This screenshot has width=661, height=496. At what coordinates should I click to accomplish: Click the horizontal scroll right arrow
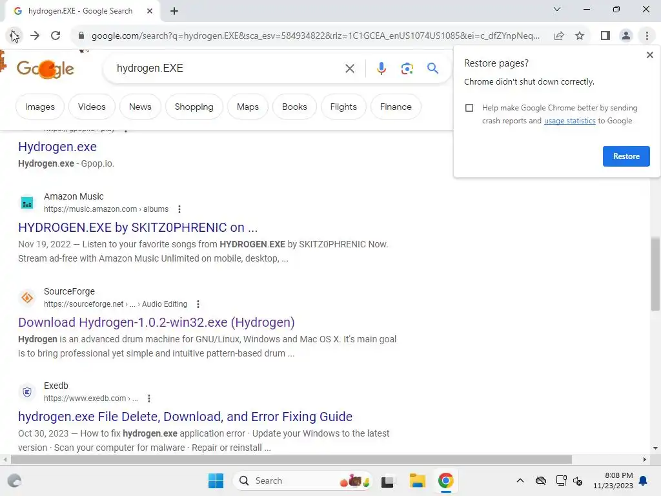(x=645, y=459)
